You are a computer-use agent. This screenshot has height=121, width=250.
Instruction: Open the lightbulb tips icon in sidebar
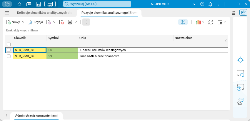pos(240,60)
